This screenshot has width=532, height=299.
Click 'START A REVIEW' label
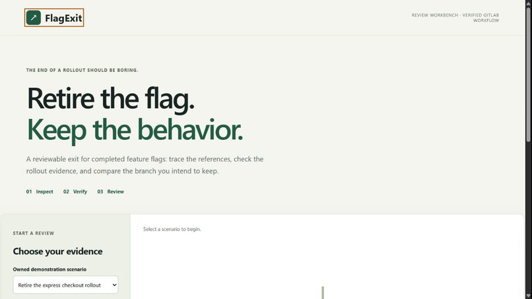33,233
